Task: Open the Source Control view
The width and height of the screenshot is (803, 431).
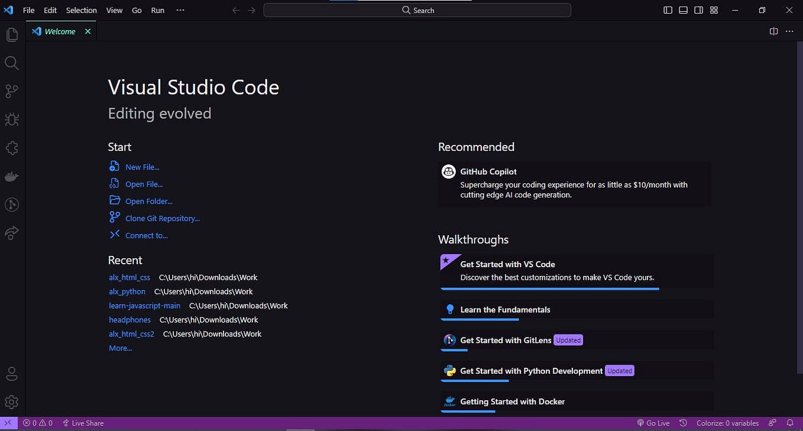Action: point(12,91)
